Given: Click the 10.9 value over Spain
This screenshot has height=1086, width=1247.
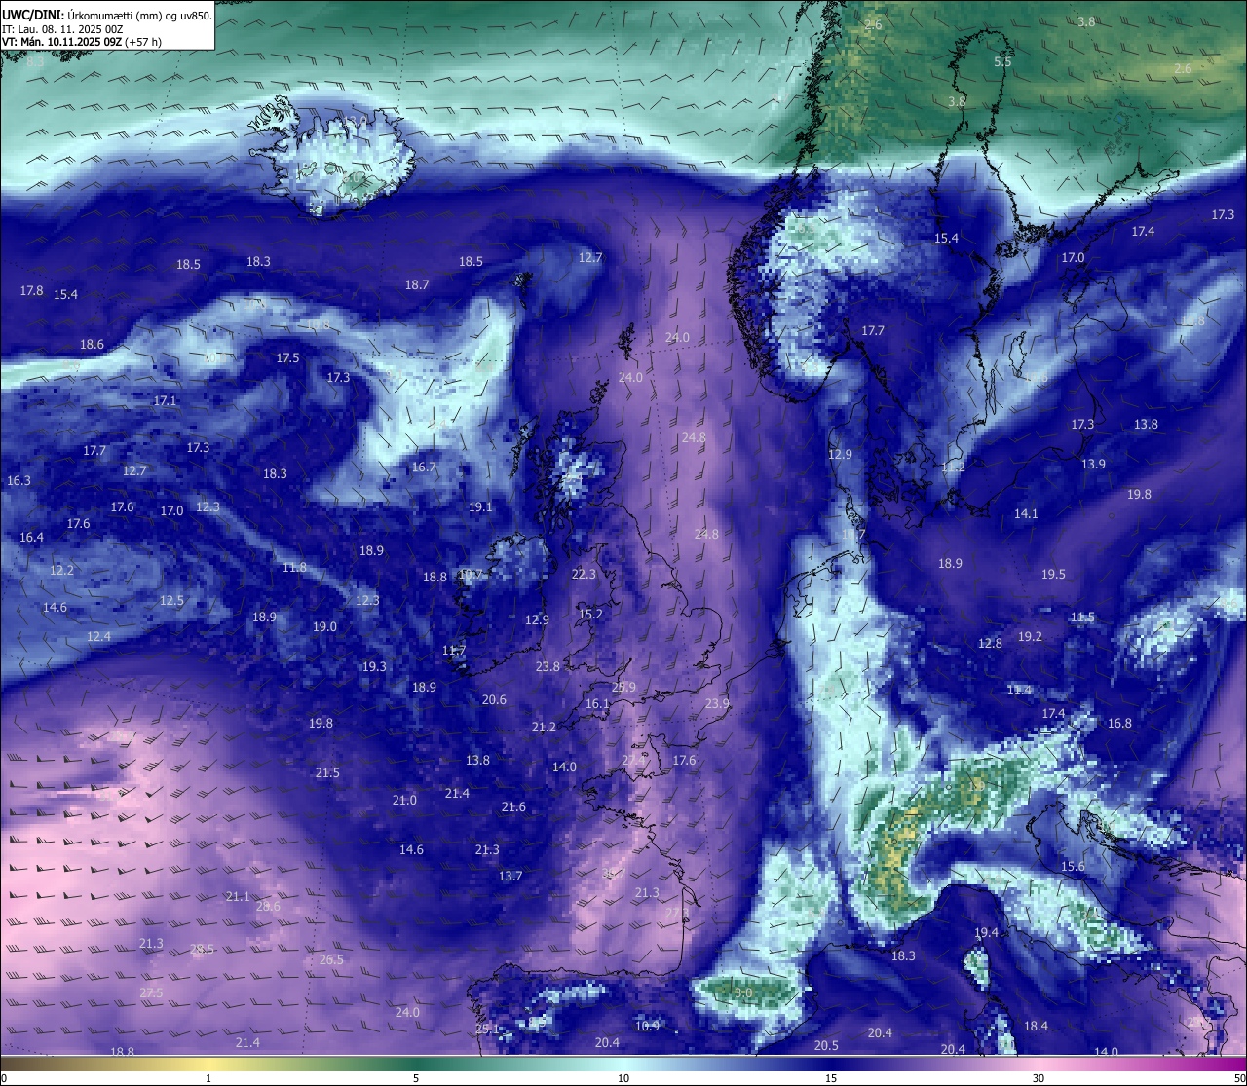Looking at the screenshot, I should (647, 1027).
